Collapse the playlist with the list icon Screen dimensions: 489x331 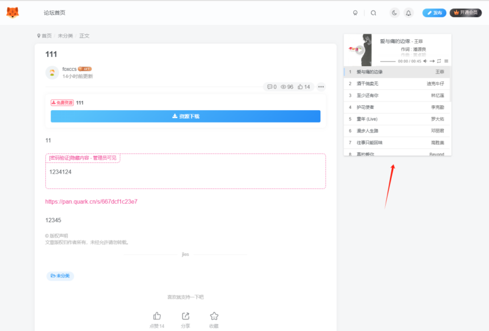446,61
